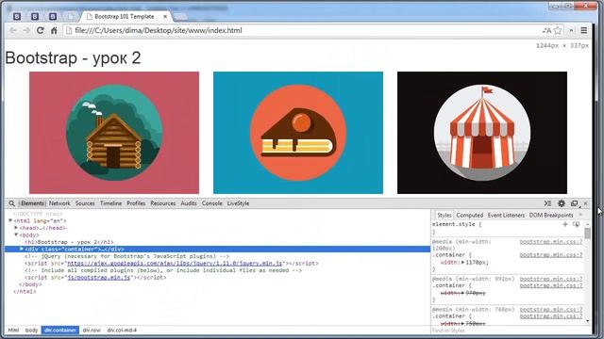Open DevTools settings gear
Viewport: 604px width, 339px height.
(x=562, y=203)
